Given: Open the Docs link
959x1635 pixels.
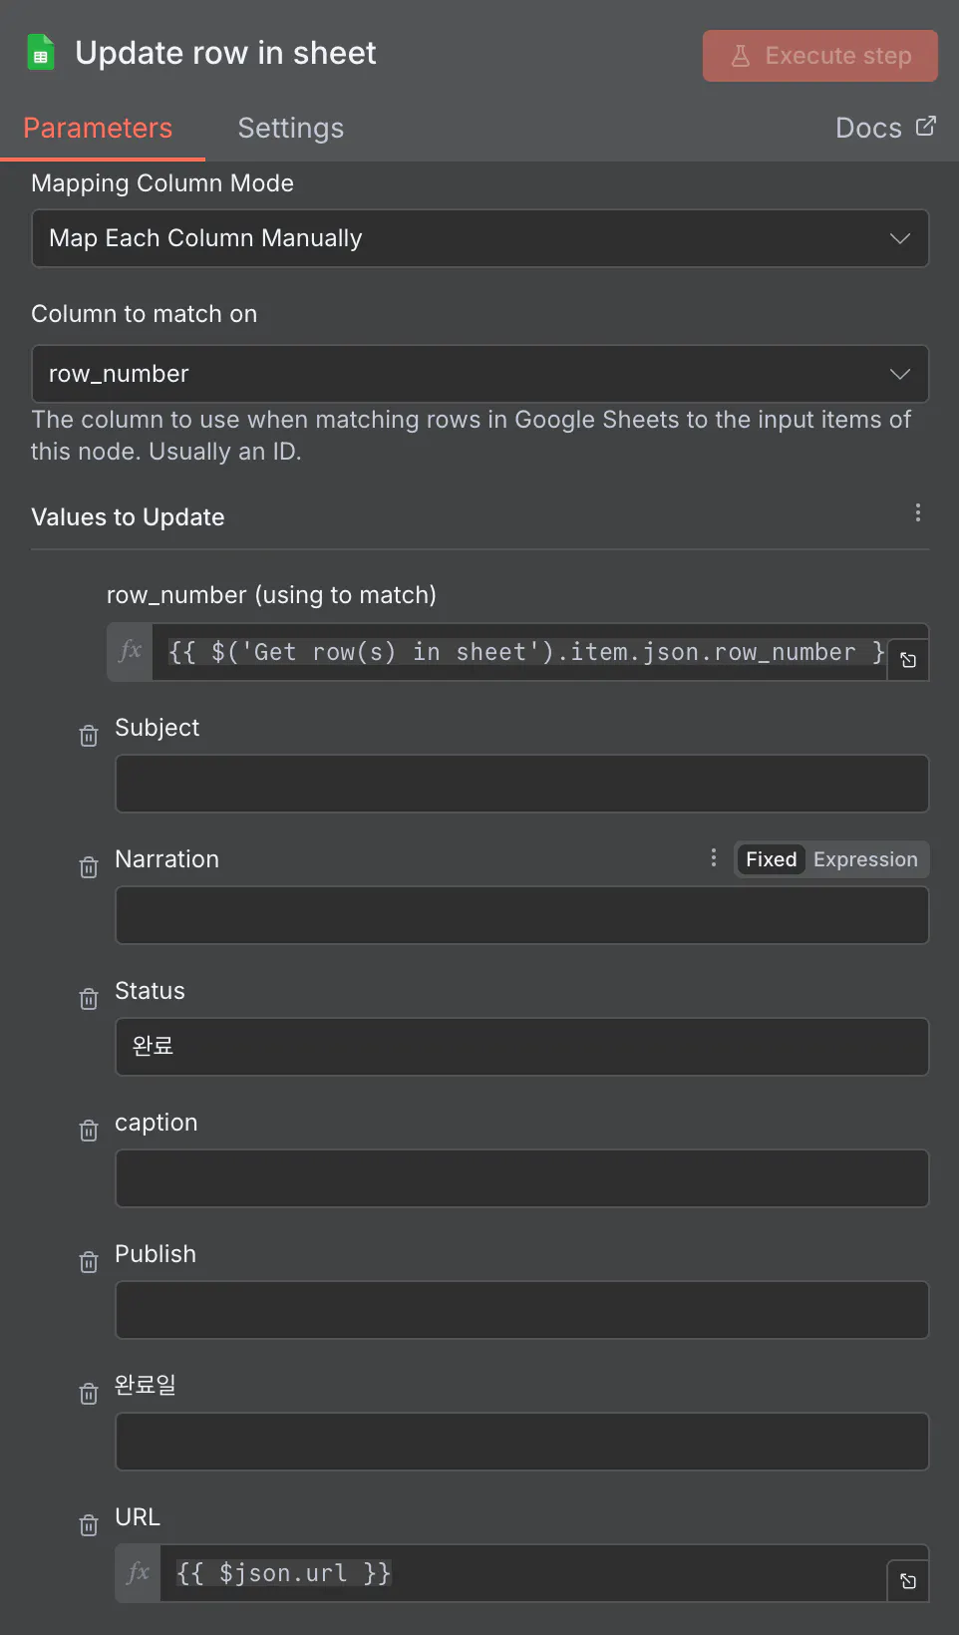Looking at the screenshot, I should [x=884, y=129].
